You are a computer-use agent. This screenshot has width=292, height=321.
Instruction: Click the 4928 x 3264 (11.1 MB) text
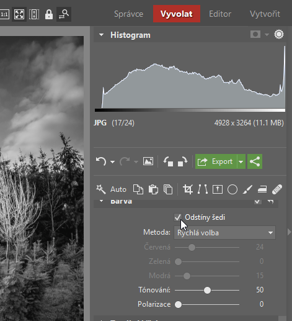pyautogui.click(x=249, y=123)
